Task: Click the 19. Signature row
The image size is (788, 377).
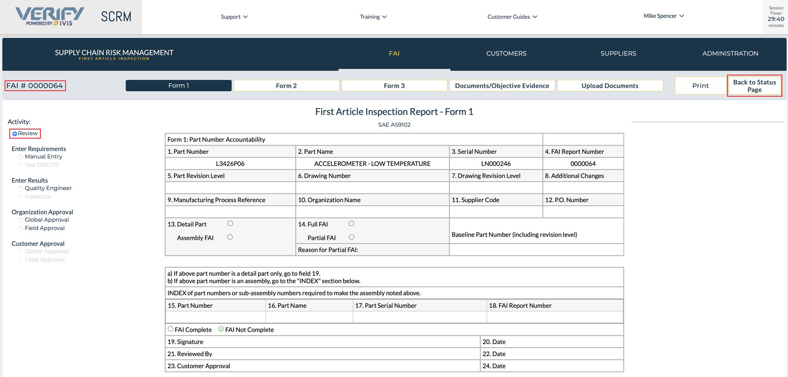Action: [322, 342]
